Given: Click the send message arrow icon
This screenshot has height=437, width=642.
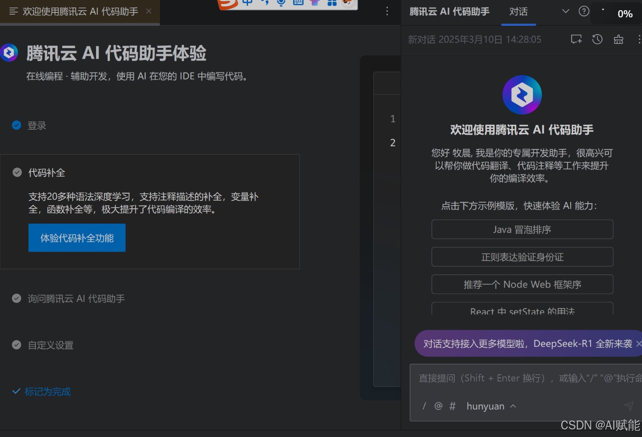Looking at the screenshot, I should pos(629,406).
